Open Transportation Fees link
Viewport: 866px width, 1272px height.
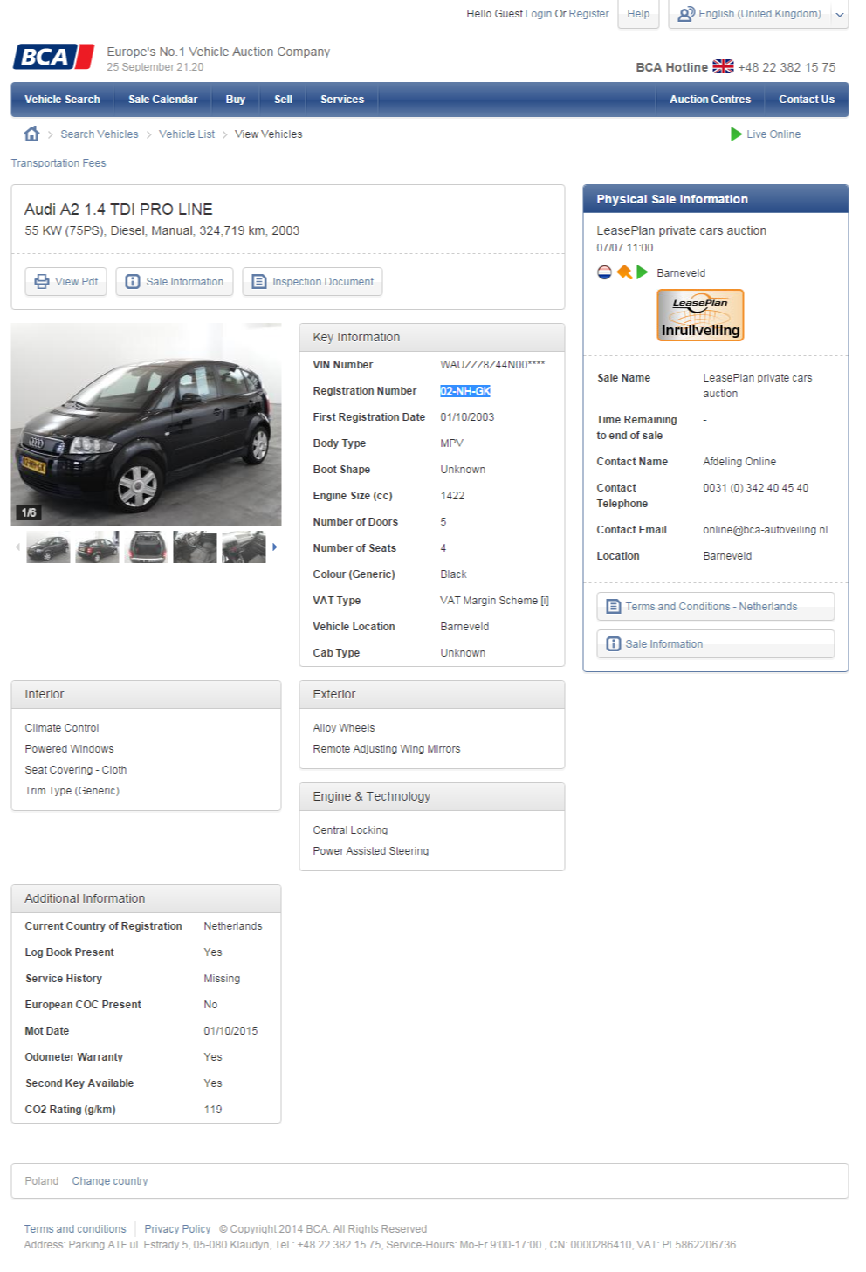[x=58, y=163]
